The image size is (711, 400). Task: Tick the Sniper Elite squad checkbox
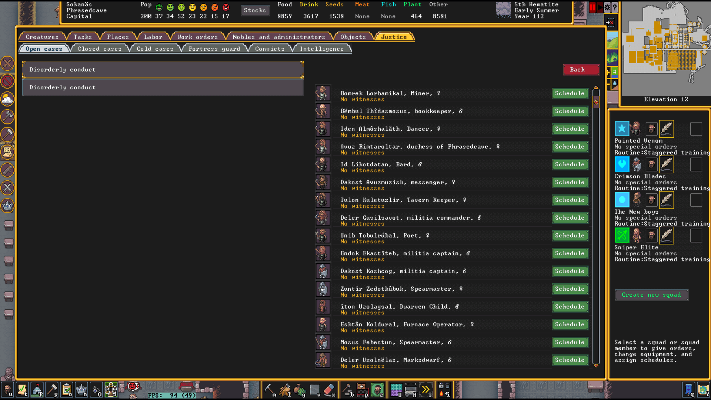point(696,236)
